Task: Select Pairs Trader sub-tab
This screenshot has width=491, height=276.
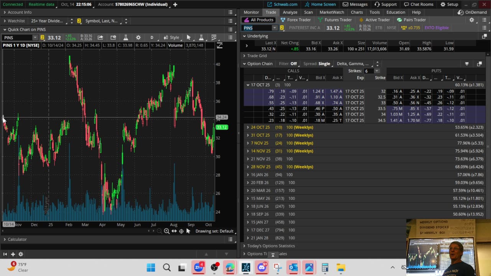Action: [x=411, y=20]
